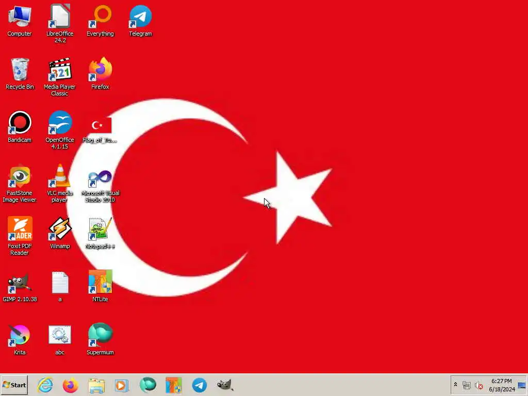This screenshot has width=528, height=396.
Task: Launch NTLite from the taskbar
Action: pos(174,385)
